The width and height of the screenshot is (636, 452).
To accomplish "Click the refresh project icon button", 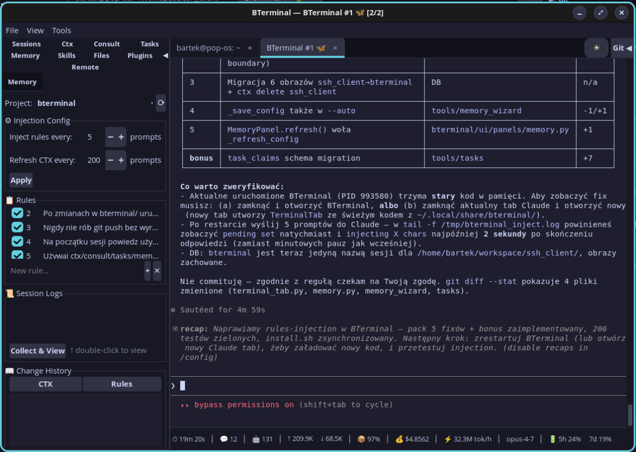I will [161, 103].
